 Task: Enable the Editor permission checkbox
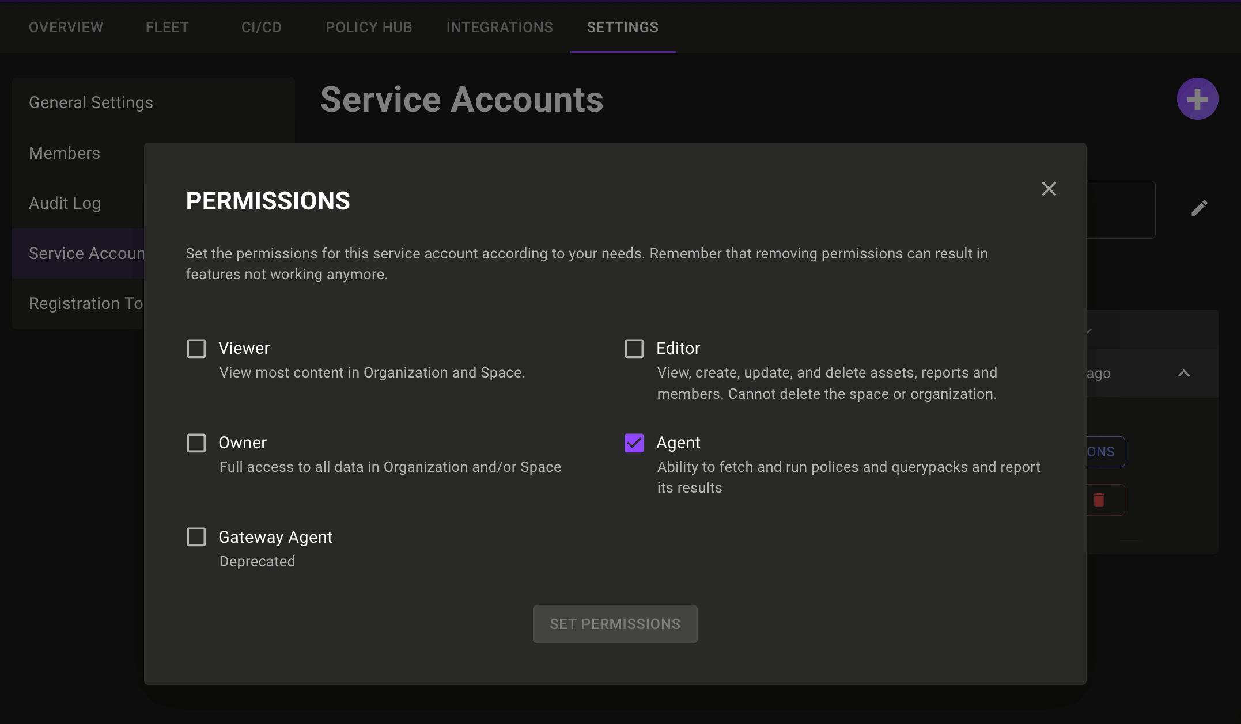click(634, 348)
